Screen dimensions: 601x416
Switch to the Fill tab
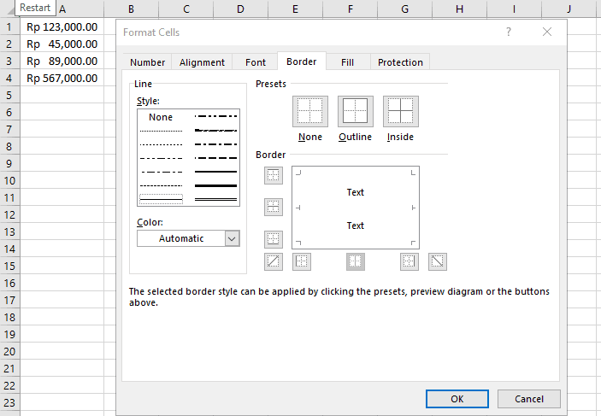click(x=348, y=62)
